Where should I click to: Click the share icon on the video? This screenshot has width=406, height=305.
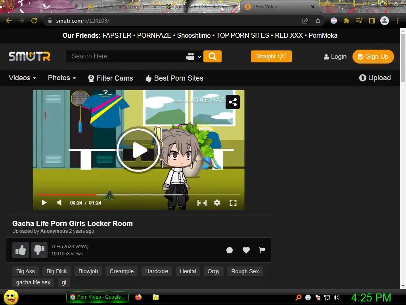click(232, 102)
